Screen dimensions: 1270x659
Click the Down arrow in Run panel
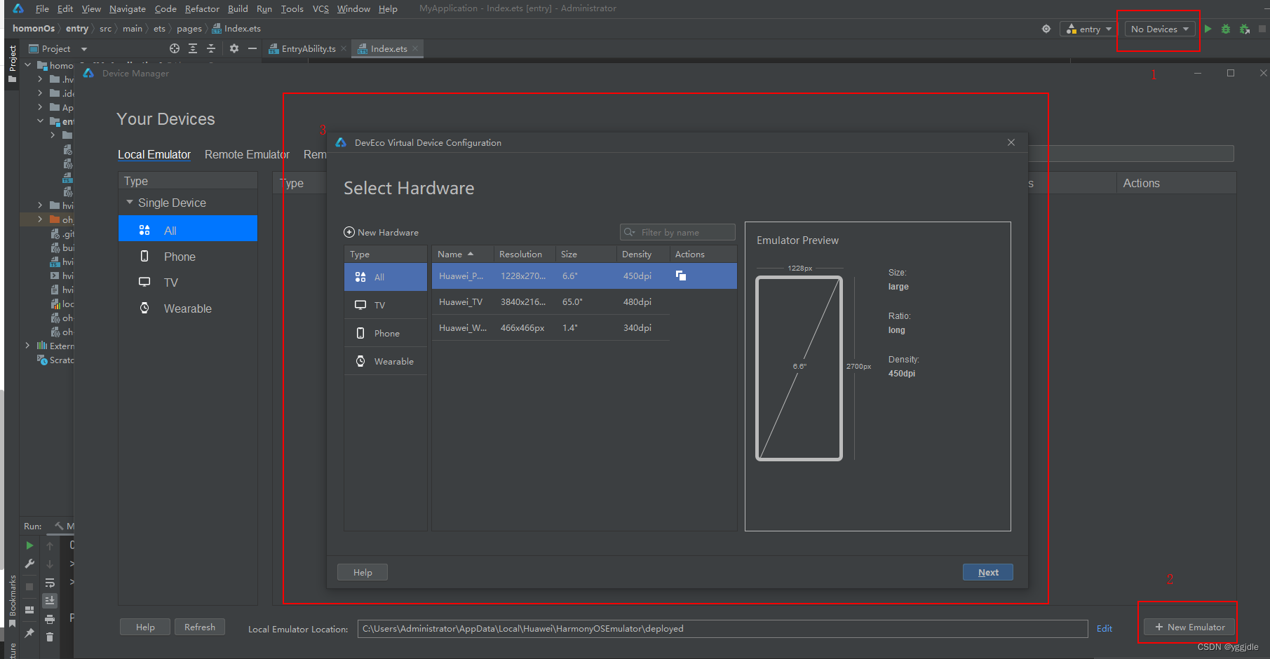click(50, 564)
